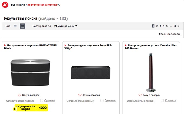This screenshot has height=114, width=184.
Task: Click "Оставьте отзыв первым" under Sony speaker
Action: [80, 101]
